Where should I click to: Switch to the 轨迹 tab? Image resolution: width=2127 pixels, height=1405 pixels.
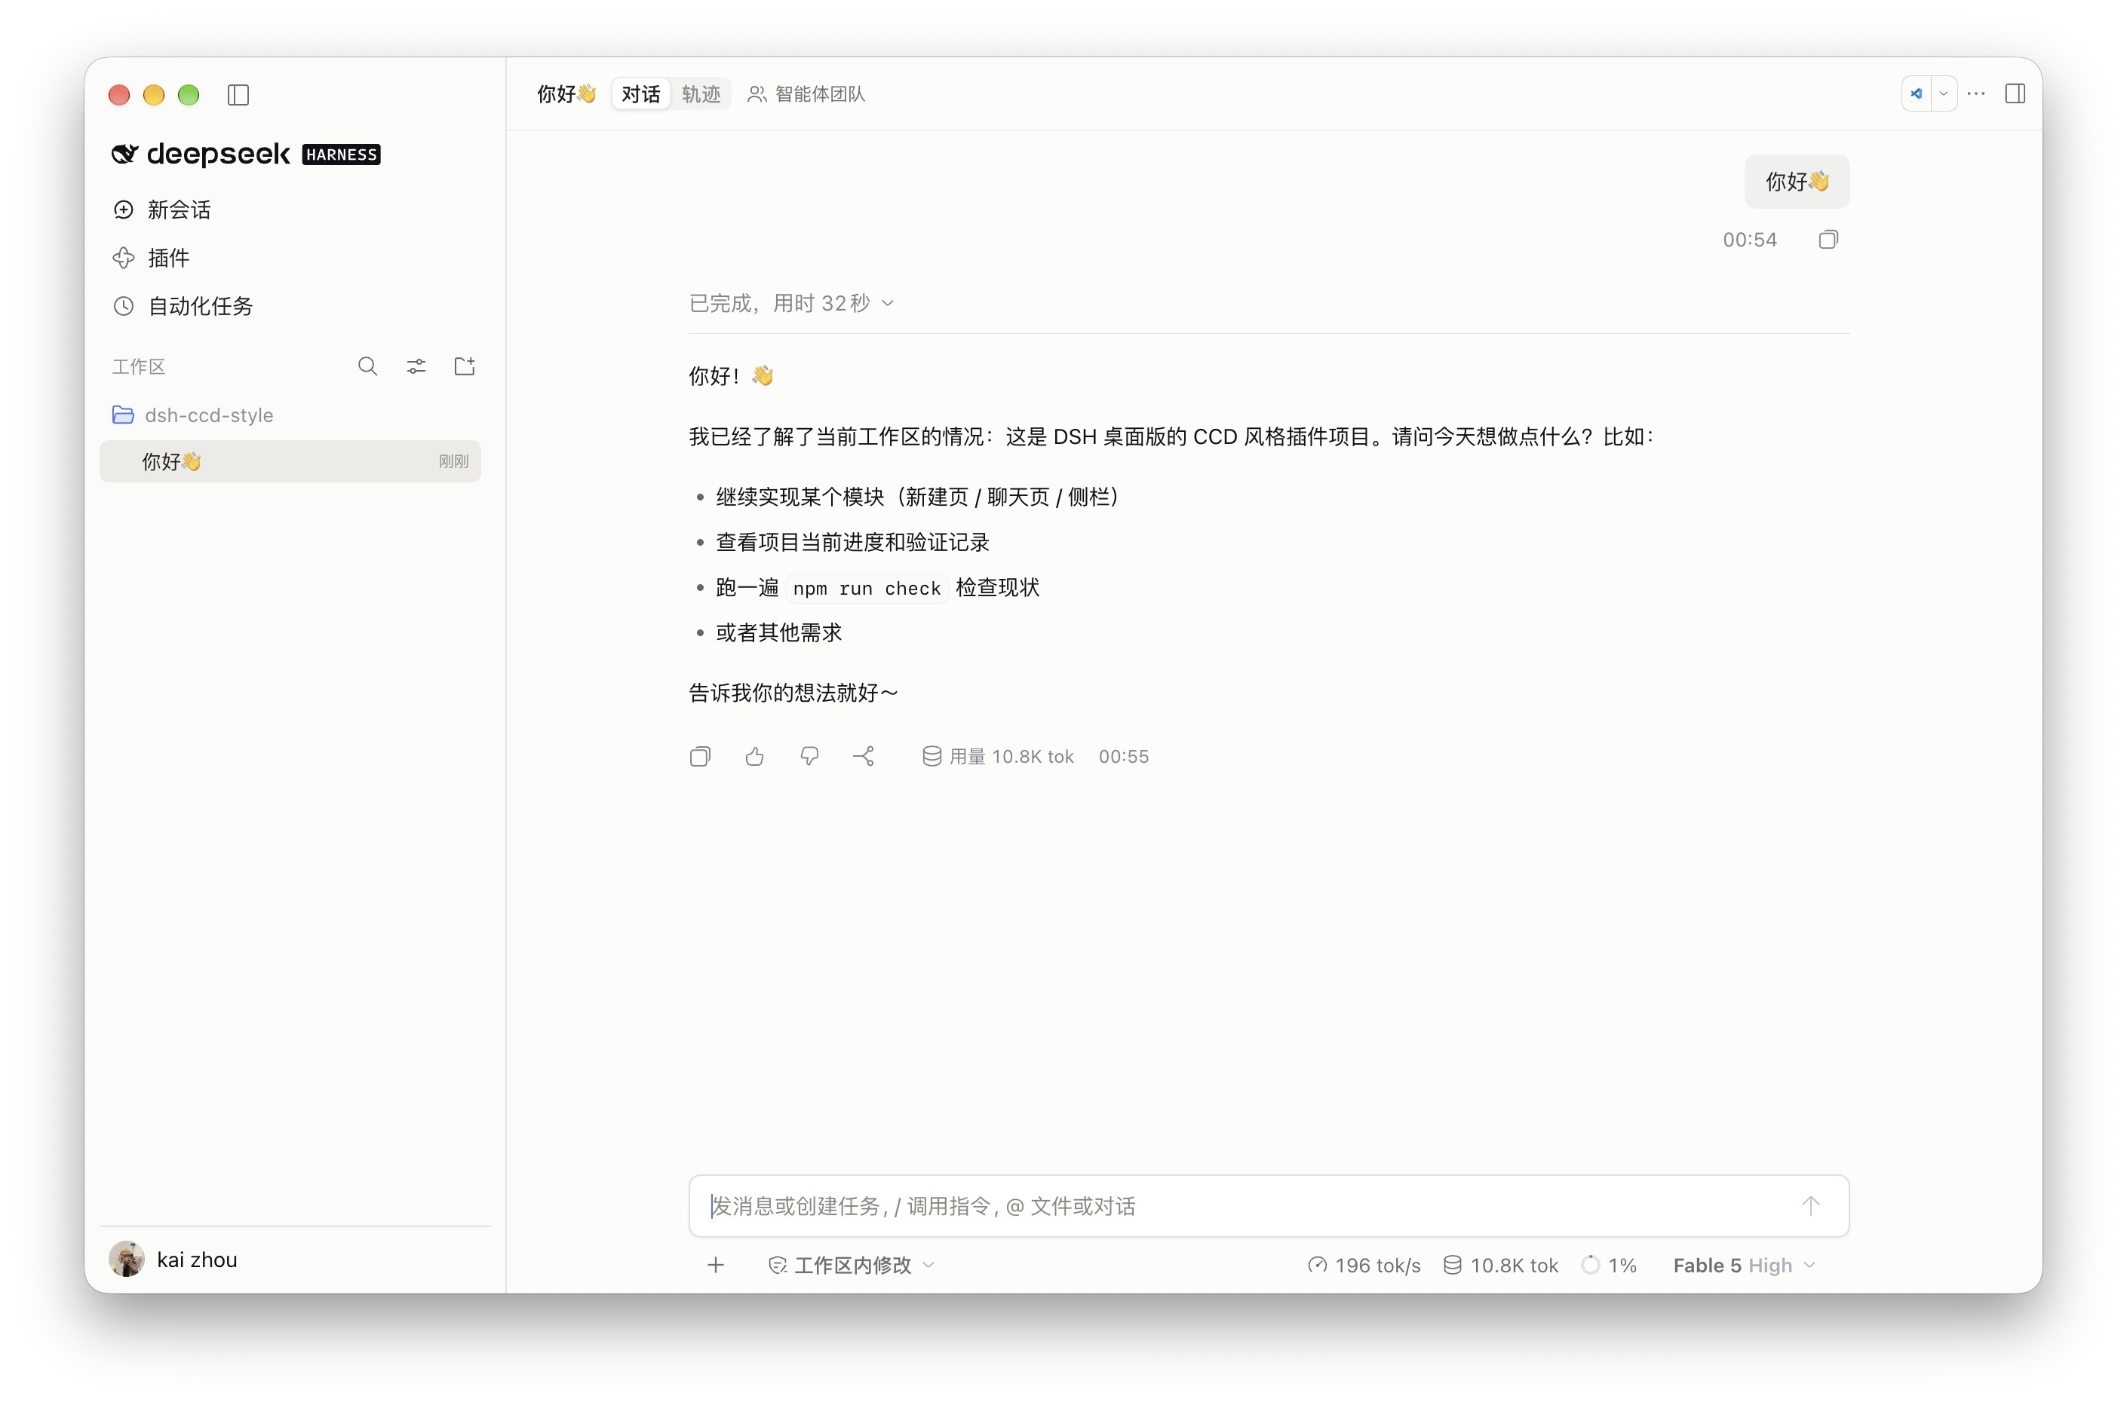[x=701, y=94]
